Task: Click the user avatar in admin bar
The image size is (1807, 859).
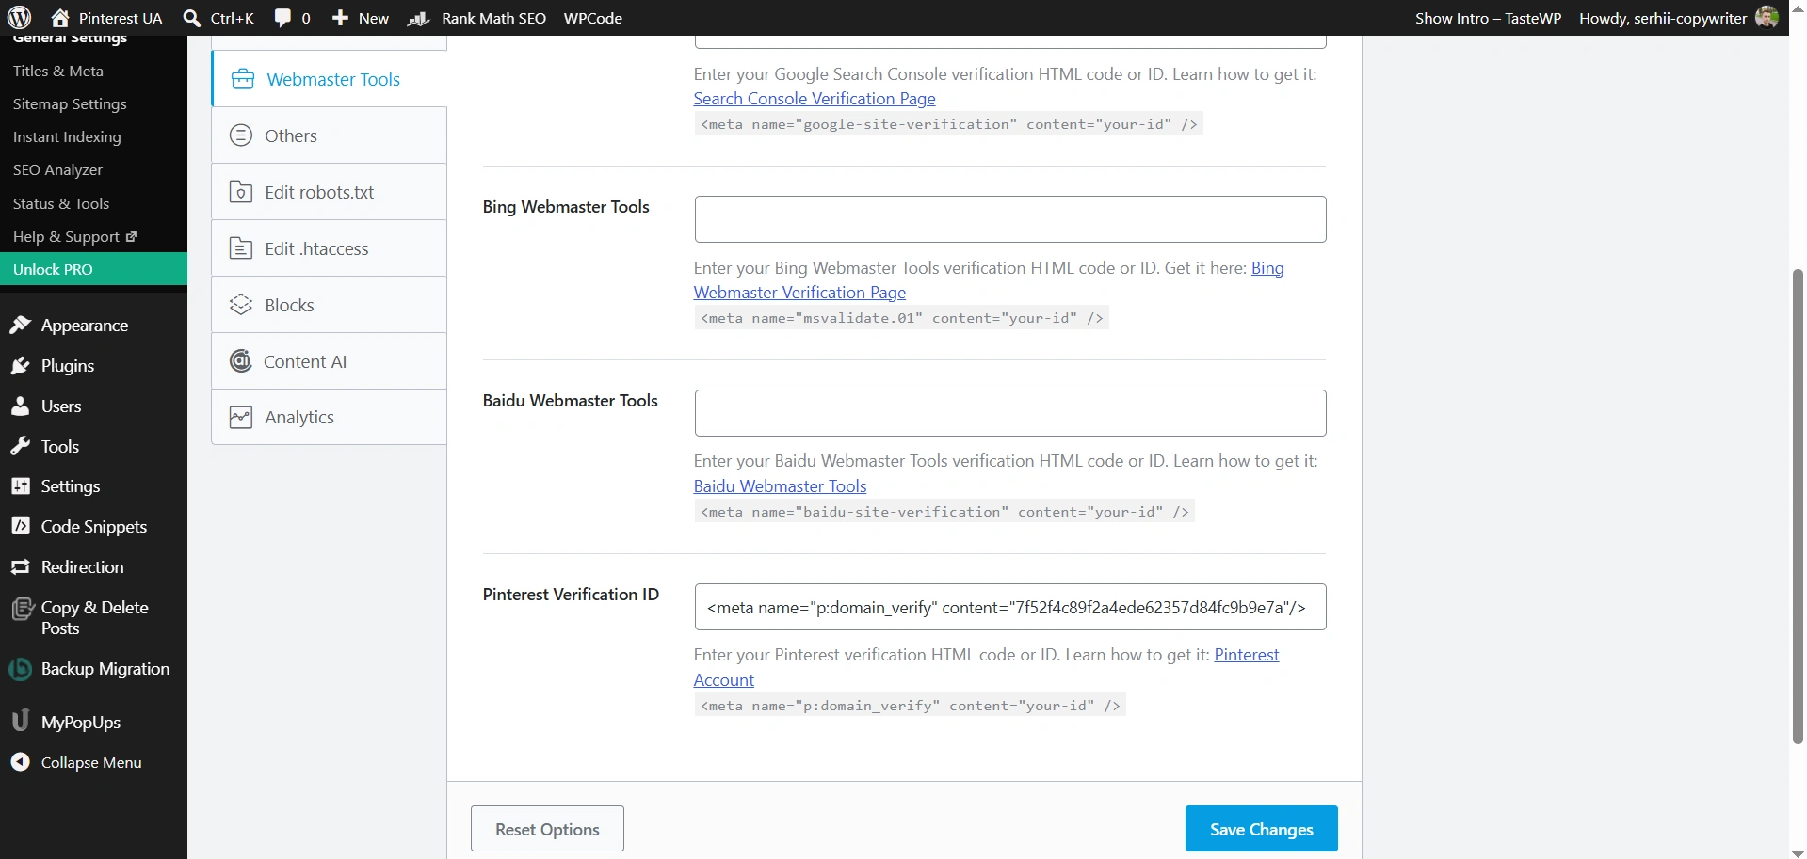Action: click(x=1767, y=18)
